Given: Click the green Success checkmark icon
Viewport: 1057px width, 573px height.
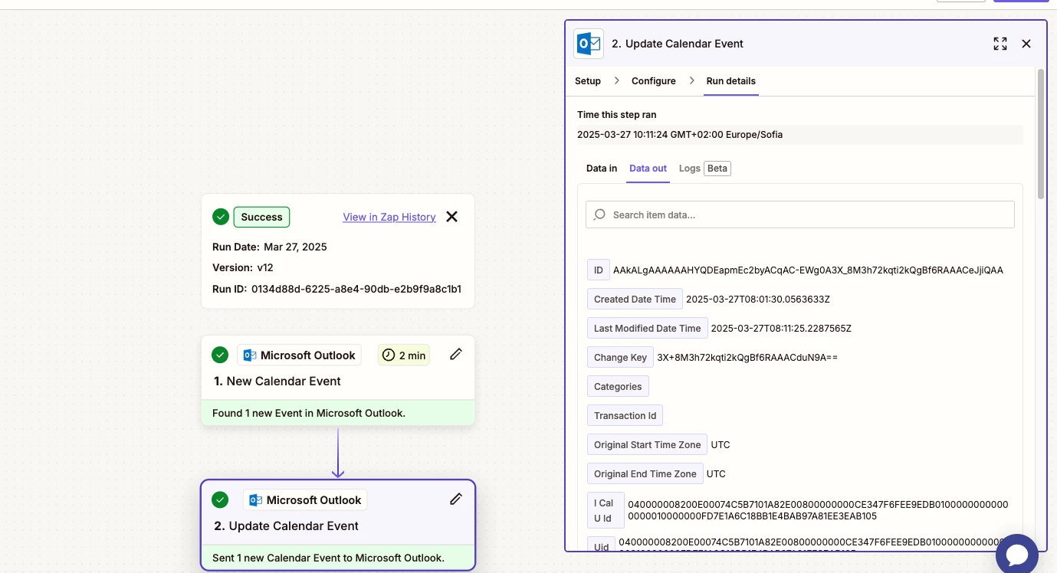Looking at the screenshot, I should pos(221,217).
